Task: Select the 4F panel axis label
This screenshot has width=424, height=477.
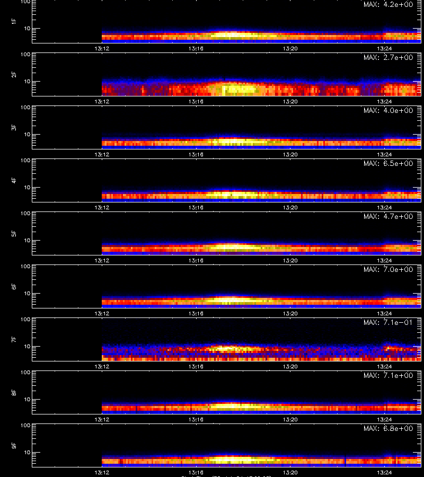Action: pyautogui.click(x=14, y=180)
